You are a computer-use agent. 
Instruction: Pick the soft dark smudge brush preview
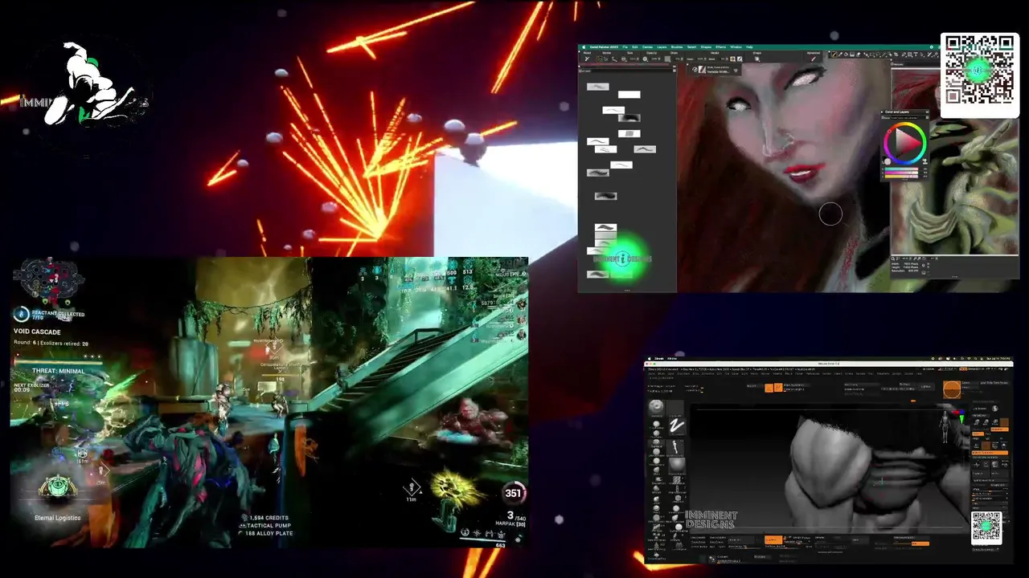tap(629, 117)
